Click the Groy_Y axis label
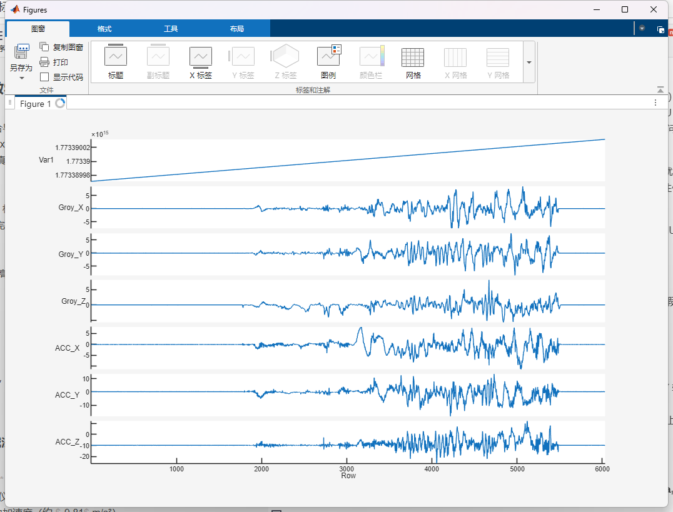 [71, 254]
